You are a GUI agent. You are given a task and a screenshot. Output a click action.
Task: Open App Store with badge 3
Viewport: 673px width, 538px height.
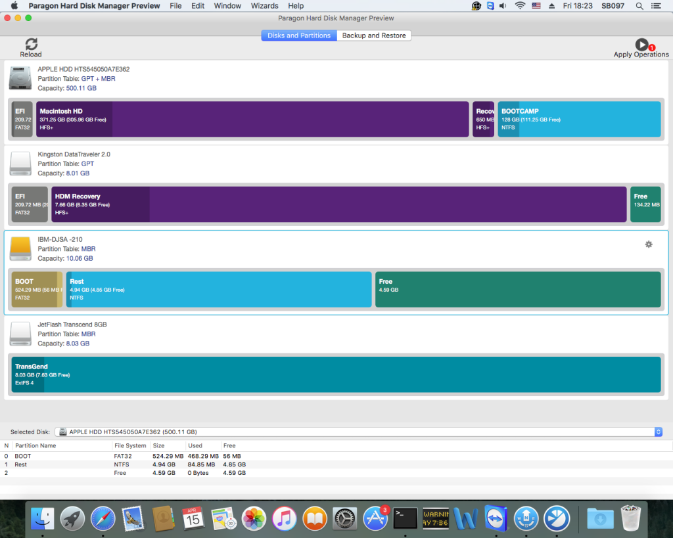(x=375, y=518)
